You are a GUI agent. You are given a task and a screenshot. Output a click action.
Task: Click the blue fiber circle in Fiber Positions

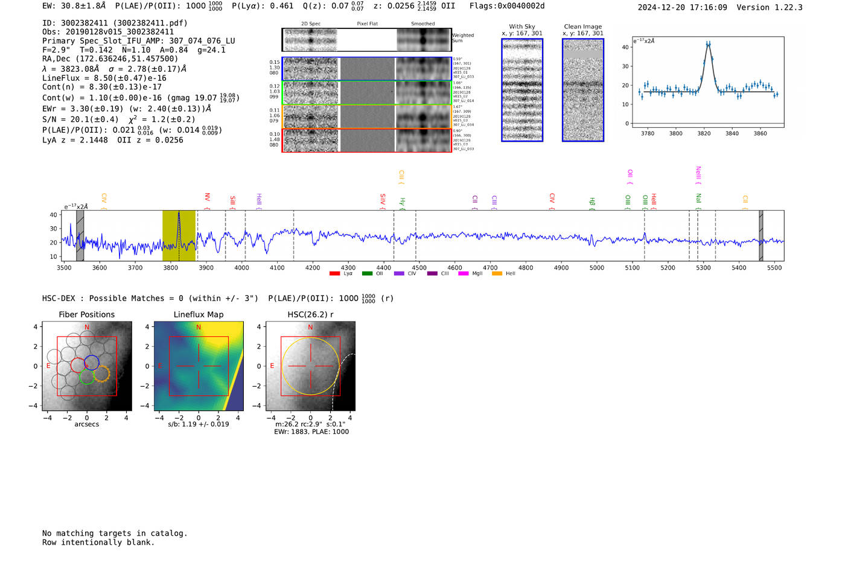pyautogui.click(x=92, y=363)
